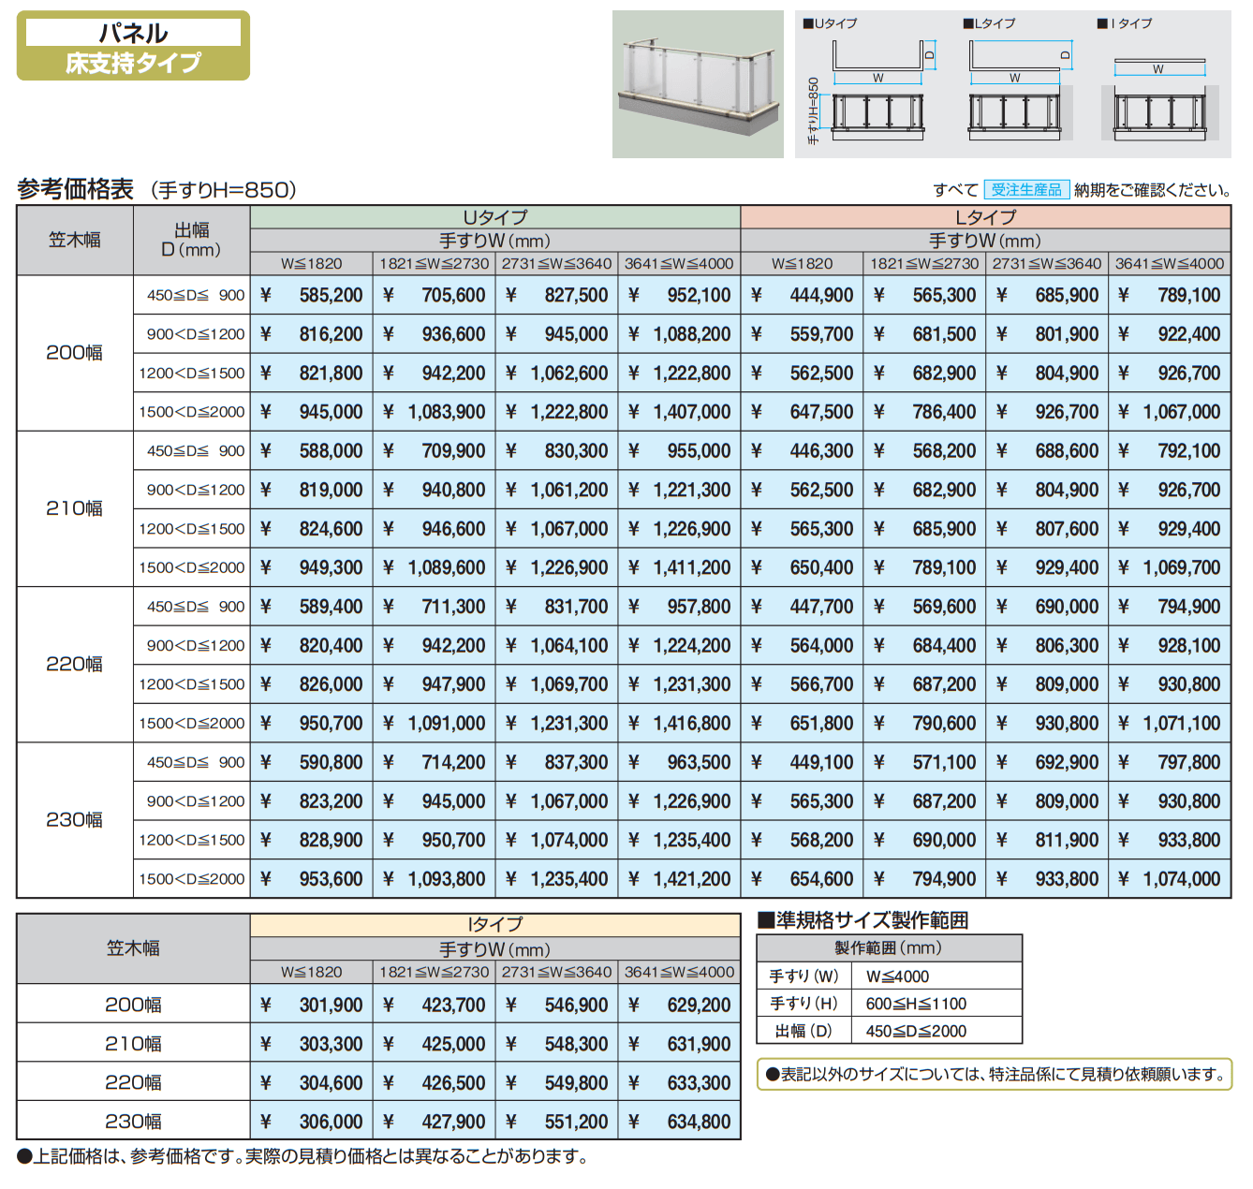Viewport: 1253px width, 1189px height.
Task: Expand the Uタイプ column header
Action: point(494,214)
